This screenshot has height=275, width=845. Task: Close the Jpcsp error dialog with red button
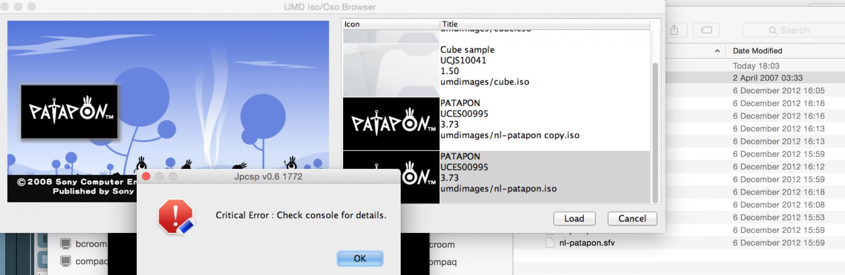click(146, 176)
